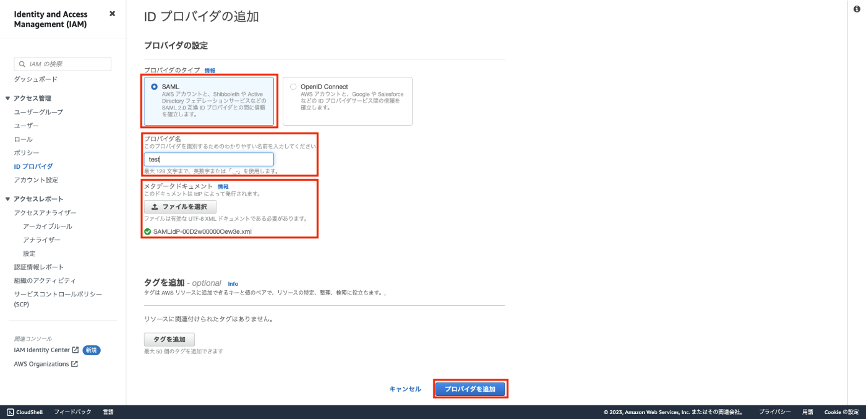Click リソースに関連付けられたタグはありません text

208,319
